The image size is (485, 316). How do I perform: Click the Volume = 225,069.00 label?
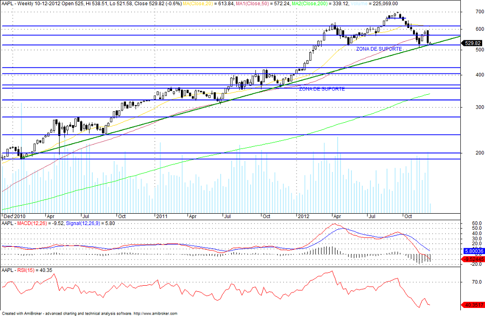(x=374, y=4)
